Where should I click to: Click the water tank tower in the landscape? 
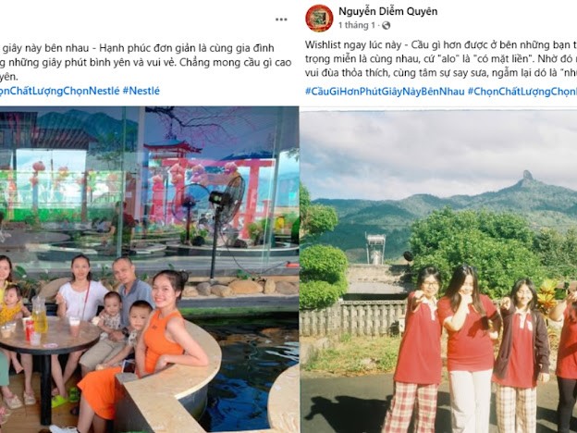click(375, 249)
